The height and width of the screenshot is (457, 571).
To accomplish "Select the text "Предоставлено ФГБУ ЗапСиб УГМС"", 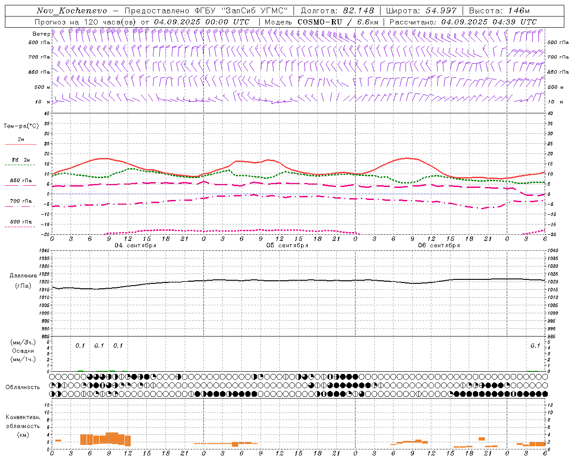I will pos(206,11).
